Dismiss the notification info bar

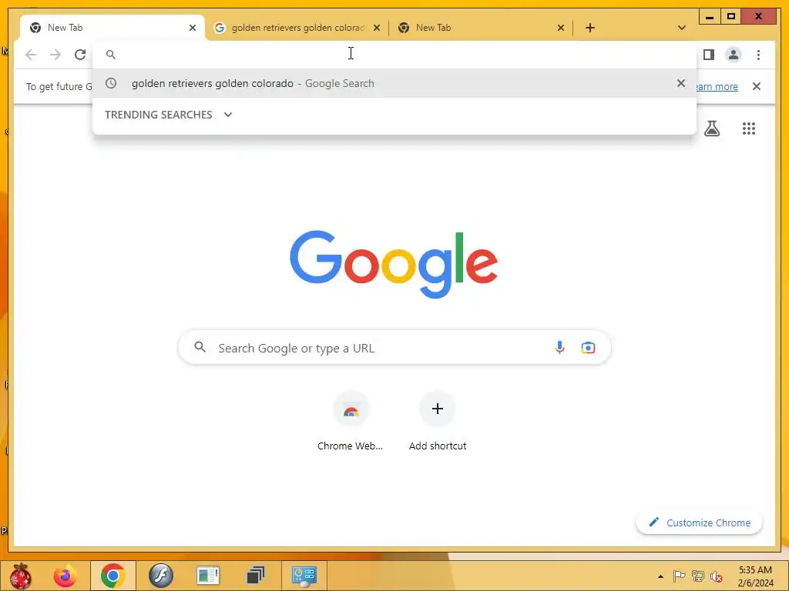tap(757, 86)
